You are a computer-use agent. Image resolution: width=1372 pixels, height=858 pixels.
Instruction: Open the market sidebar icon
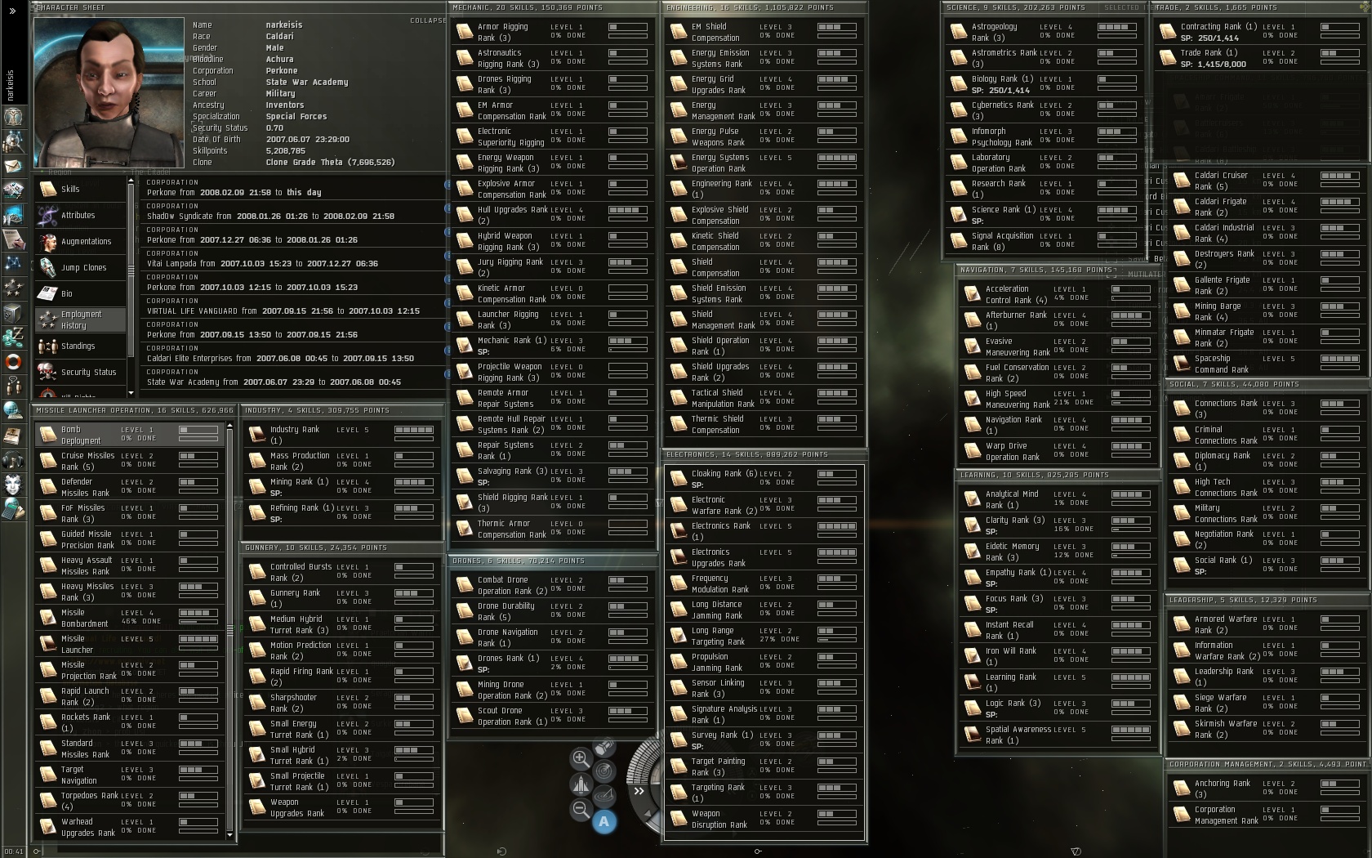13,215
